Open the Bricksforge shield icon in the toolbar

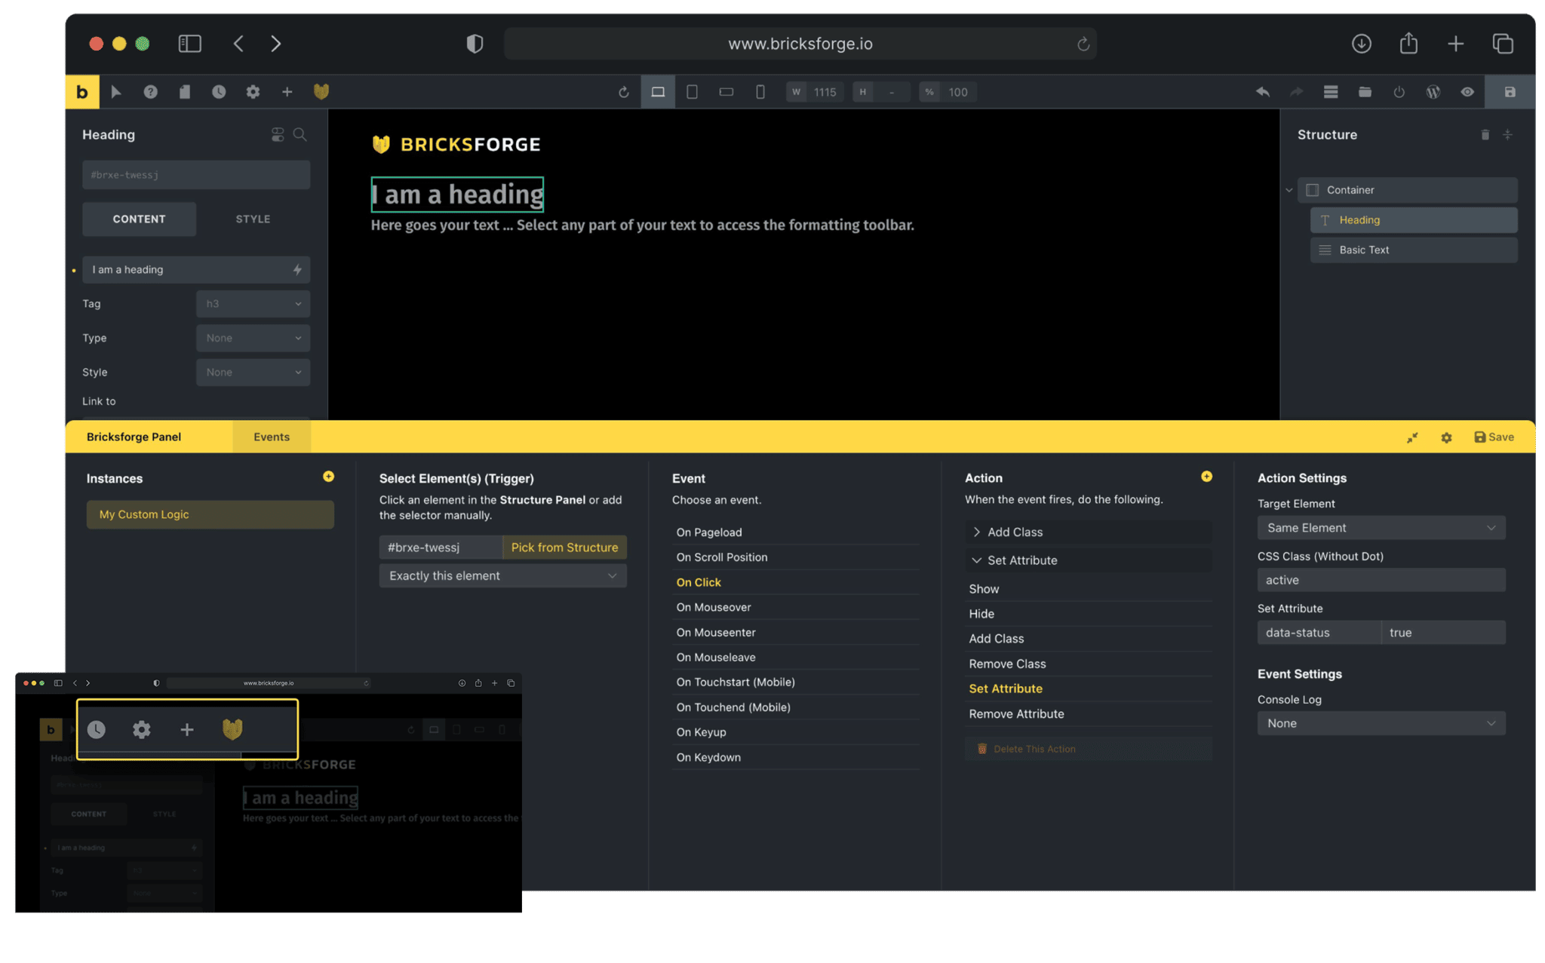point(321,91)
